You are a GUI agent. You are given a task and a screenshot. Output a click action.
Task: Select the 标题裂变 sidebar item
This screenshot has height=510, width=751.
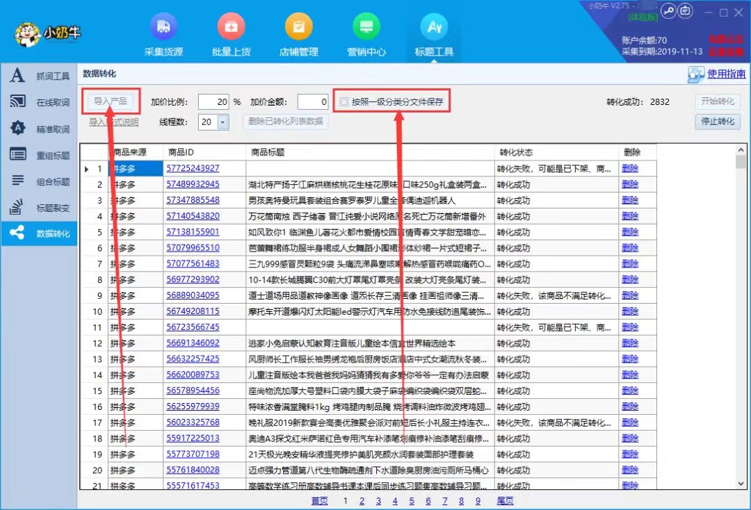click(39, 208)
